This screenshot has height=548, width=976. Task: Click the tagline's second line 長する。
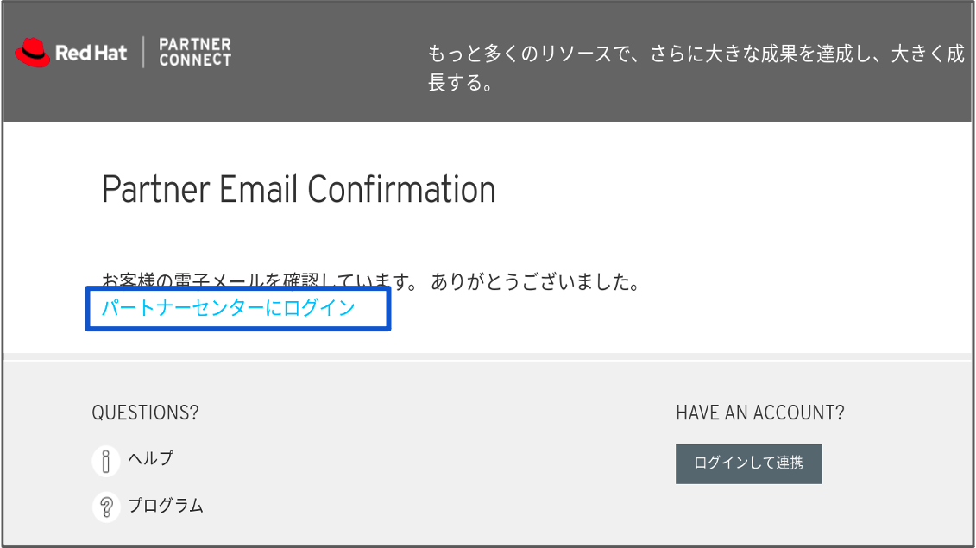click(x=461, y=83)
